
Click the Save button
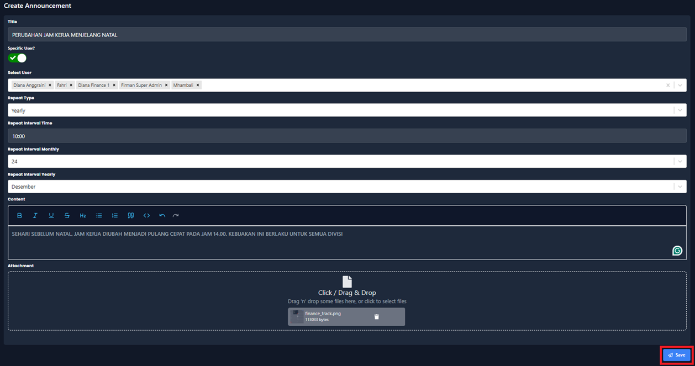point(677,355)
